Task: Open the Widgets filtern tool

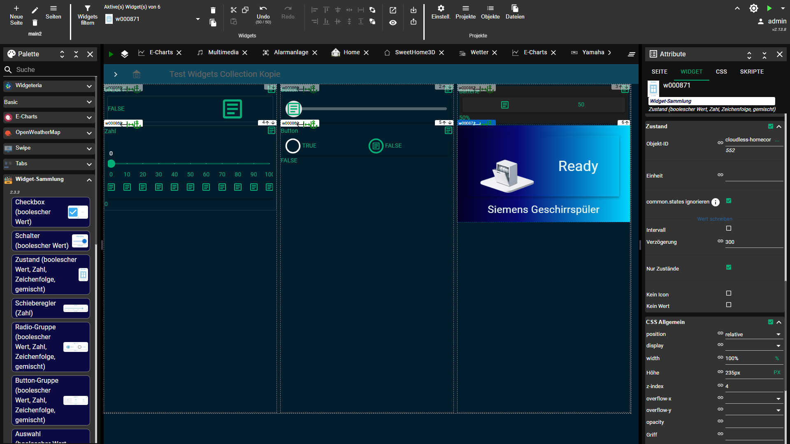Action: pos(87,12)
